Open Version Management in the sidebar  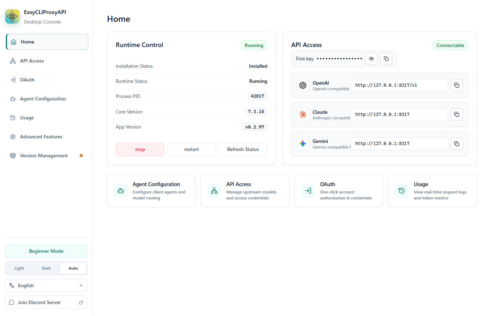[47, 156]
